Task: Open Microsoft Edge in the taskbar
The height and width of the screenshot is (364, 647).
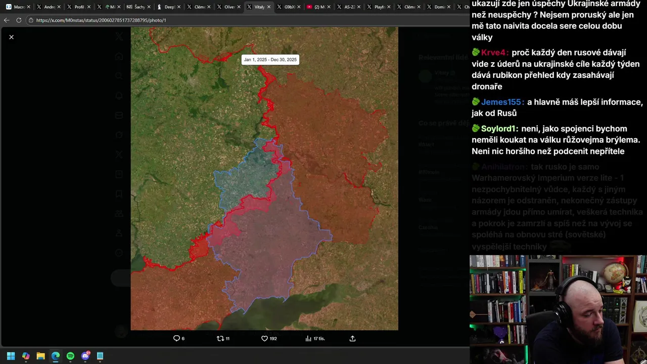Action: tap(56, 356)
